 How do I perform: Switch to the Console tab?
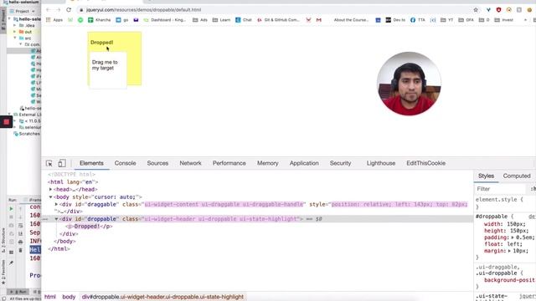[x=125, y=163]
